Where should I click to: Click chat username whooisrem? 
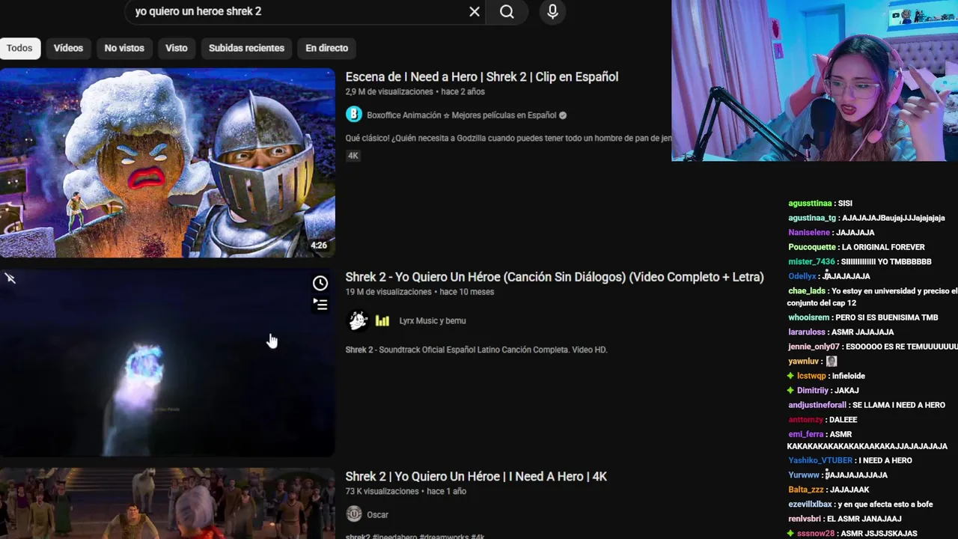click(808, 317)
